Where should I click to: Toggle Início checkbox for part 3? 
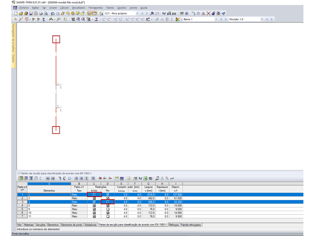[94, 202]
